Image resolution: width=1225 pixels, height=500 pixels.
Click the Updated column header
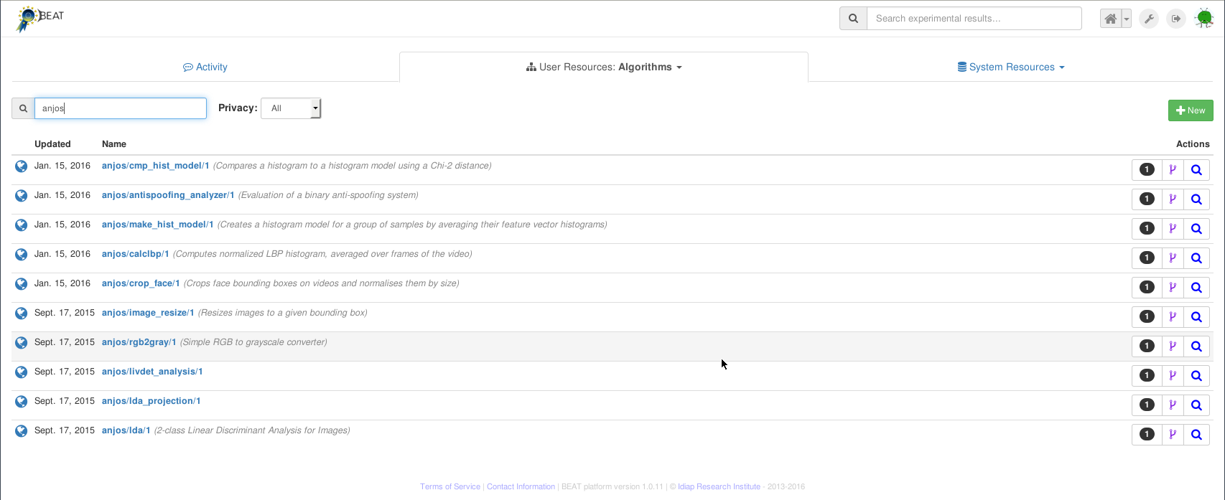[x=52, y=144]
